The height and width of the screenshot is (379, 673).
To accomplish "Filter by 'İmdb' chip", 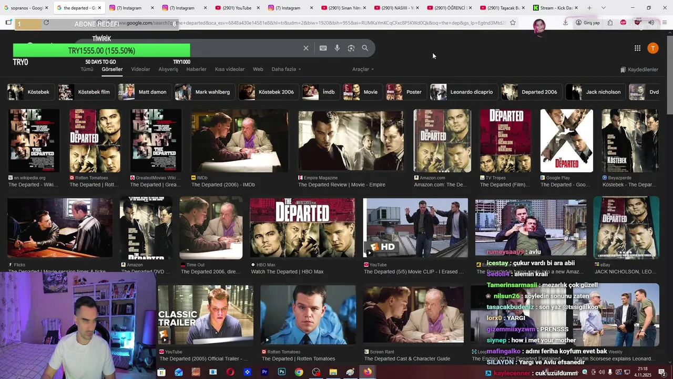I will [320, 92].
